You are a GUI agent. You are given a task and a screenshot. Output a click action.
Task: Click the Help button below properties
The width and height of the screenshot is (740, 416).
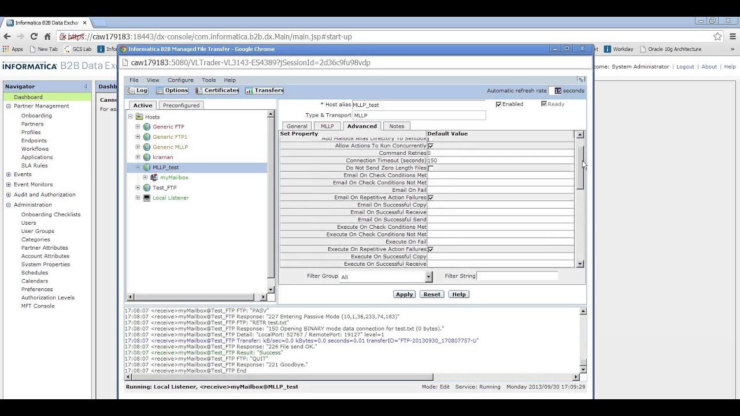point(458,295)
